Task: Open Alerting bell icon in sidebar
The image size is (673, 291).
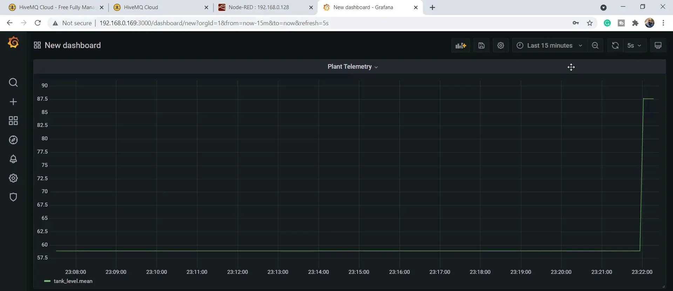Action: (x=13, y=159)
